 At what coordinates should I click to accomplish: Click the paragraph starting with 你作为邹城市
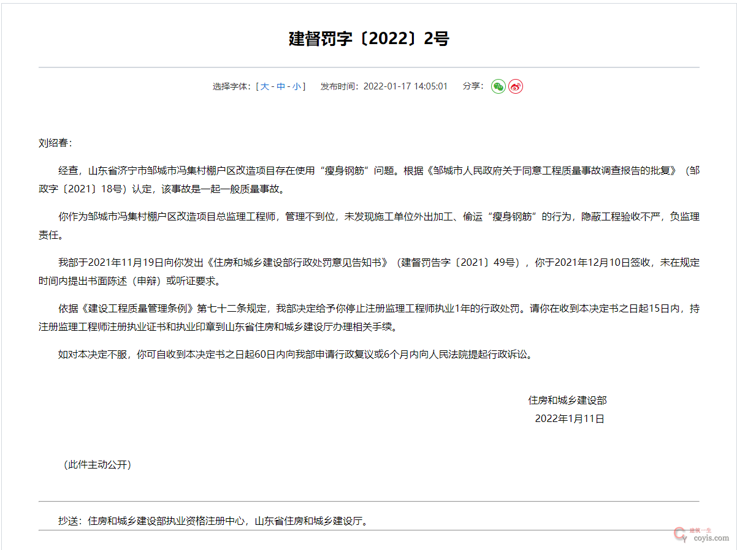pyautogui.click(x=368, y=225)
